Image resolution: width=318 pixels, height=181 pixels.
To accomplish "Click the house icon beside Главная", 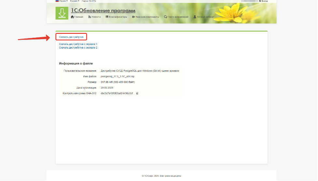I will [x=72, y=17].
